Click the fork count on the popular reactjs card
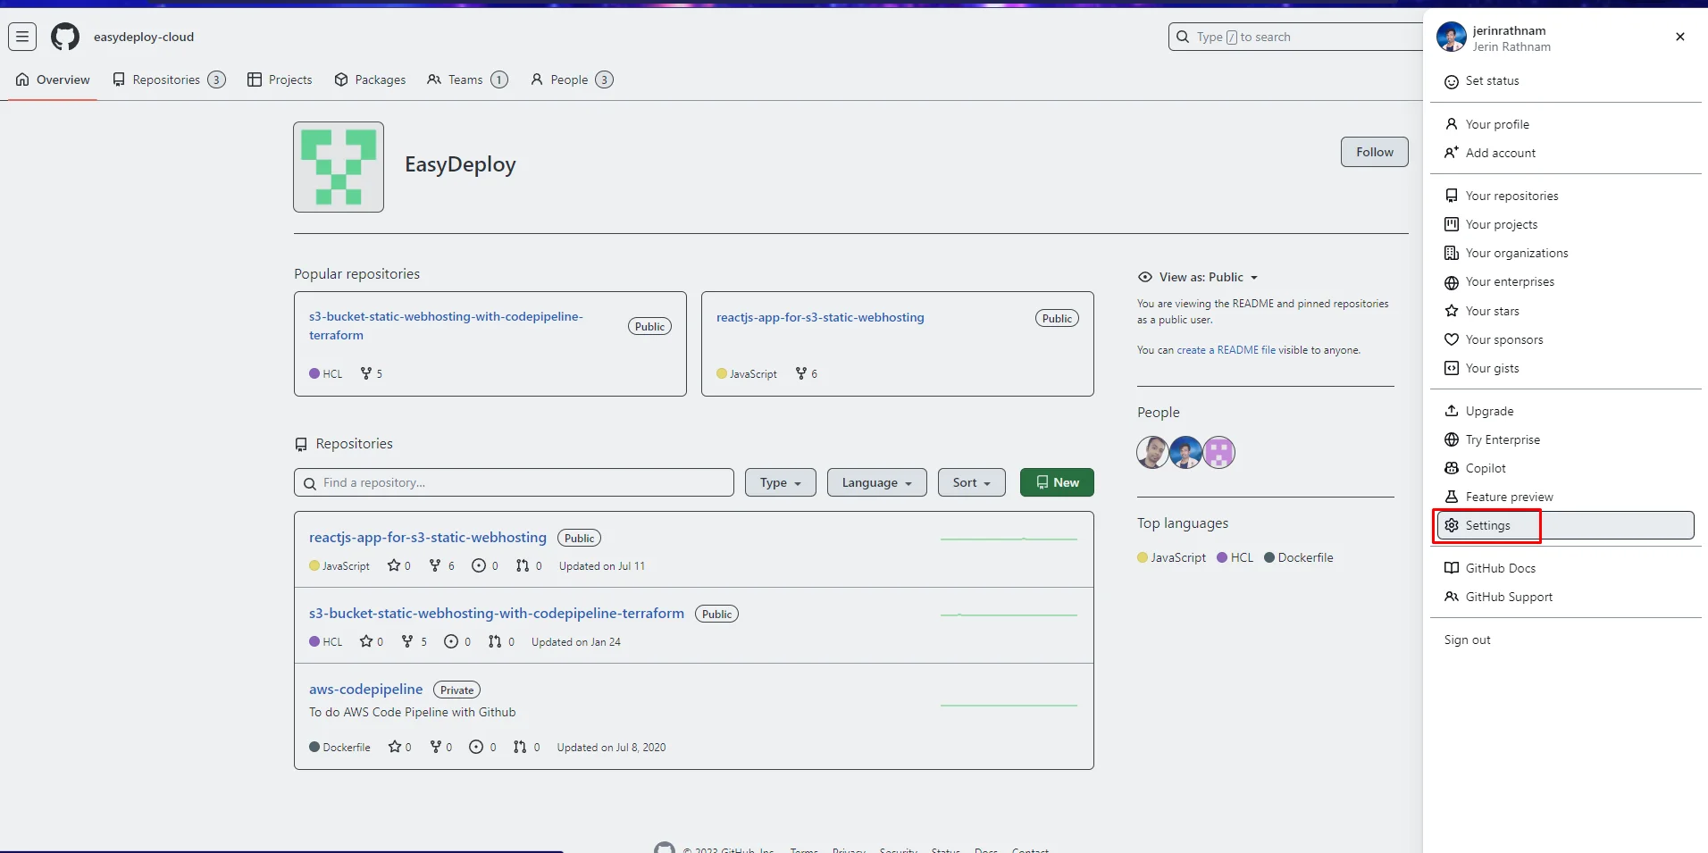 click(807, 373)
